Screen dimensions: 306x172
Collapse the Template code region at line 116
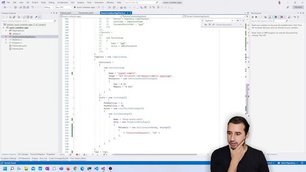(x=74, y=57)
